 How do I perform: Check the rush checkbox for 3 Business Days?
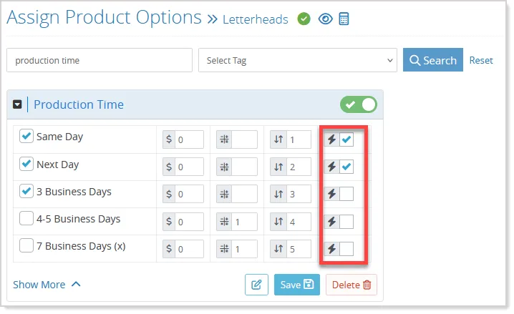(346, 194)
